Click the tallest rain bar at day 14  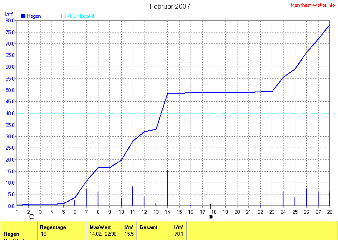coord(167,188)
